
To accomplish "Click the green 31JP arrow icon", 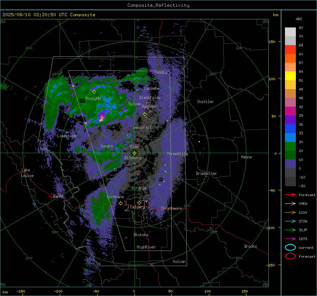I will (290, 230).
